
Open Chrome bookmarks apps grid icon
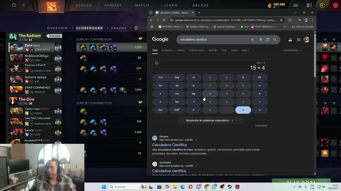(152, 27)
